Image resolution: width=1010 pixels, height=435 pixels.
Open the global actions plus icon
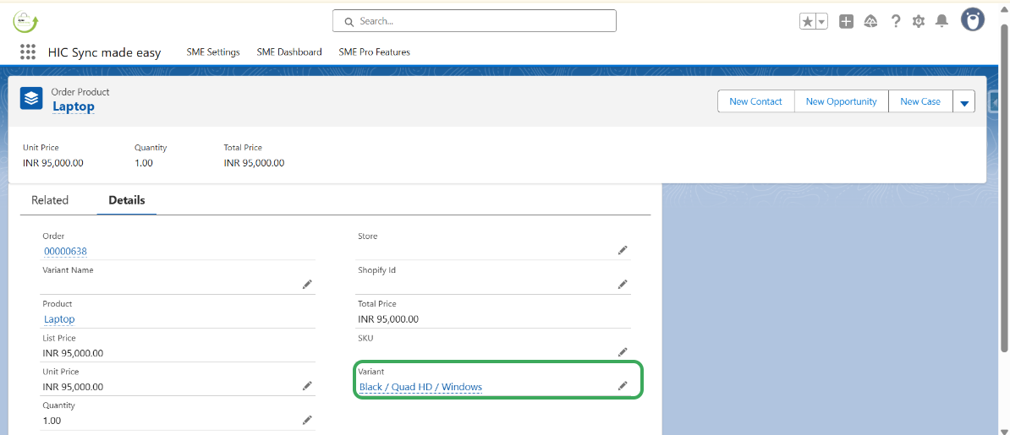846,22
